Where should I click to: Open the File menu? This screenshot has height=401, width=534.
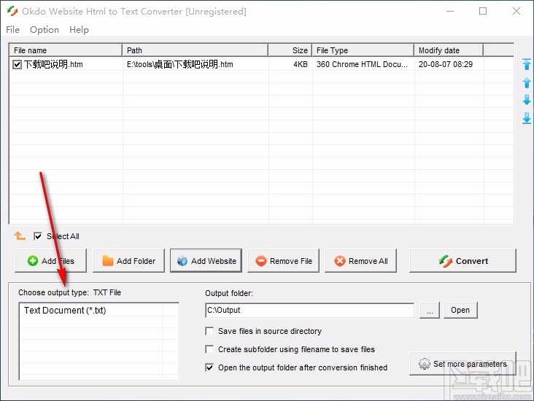[12, 30]
